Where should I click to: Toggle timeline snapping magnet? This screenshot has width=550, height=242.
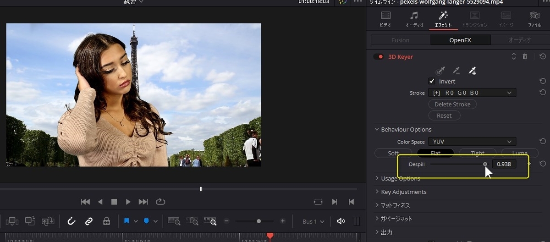[x=71, y=221]
